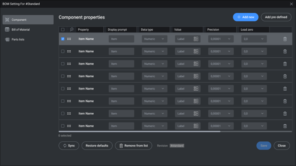Click the search magnifier icon in table header
Image resolution: width=296 pixels, height=166 pixels.
click(72, 29)
